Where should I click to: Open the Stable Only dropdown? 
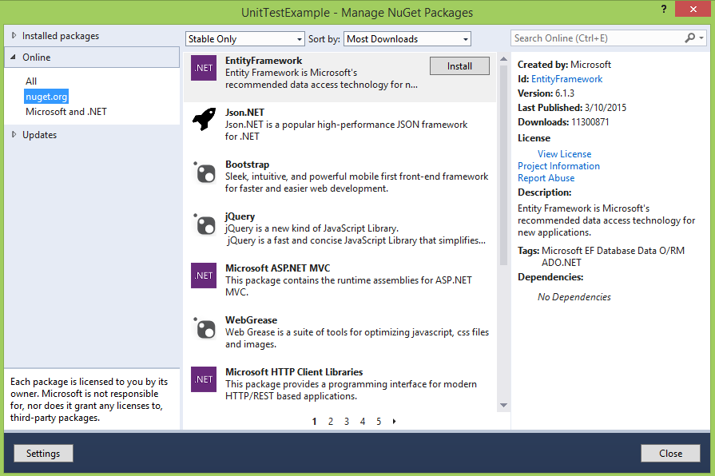245,39
